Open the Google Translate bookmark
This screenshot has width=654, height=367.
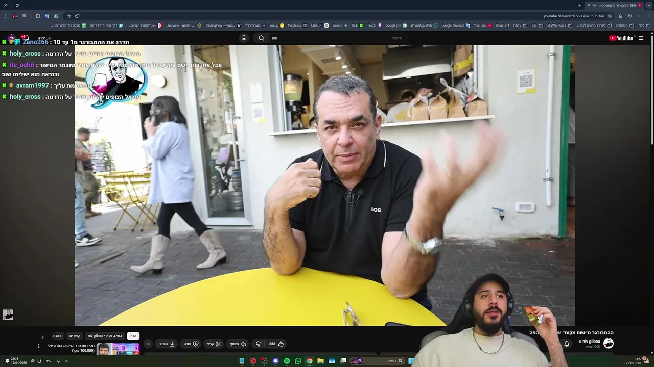click(456, 25)
